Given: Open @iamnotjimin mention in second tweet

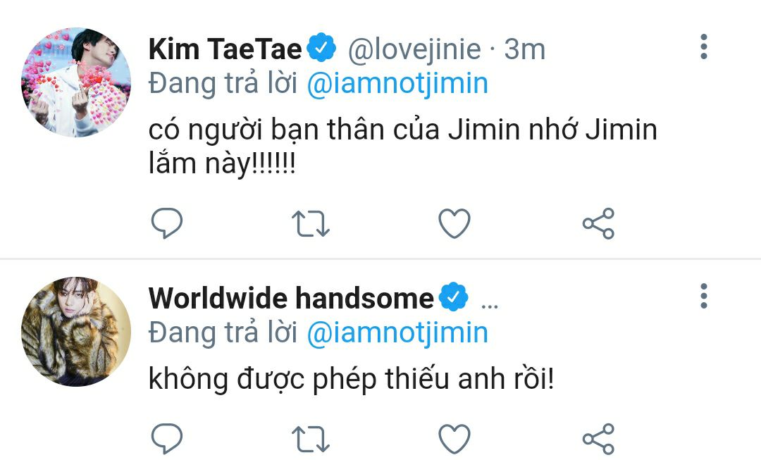Looking at the screenshot, I should tap(397, 333).
